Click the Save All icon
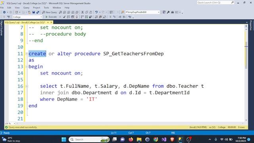The height and width of the screenshot is (143, 254). (38, 12)
